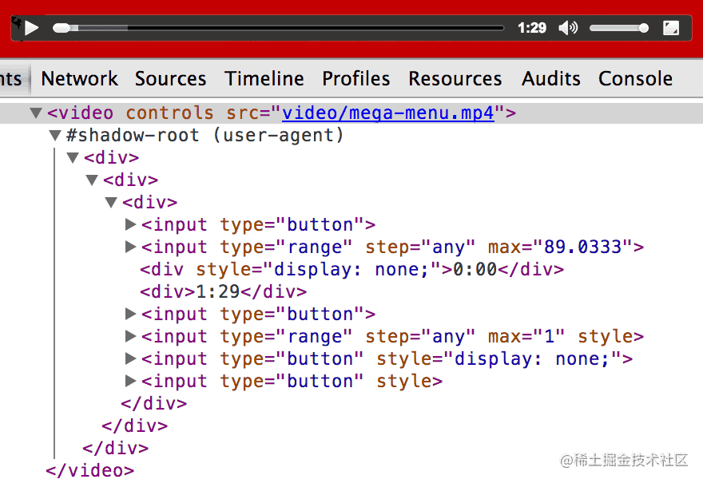Select the closing </video> tag
Screen dimensions: 703x483
coord(89,470)
